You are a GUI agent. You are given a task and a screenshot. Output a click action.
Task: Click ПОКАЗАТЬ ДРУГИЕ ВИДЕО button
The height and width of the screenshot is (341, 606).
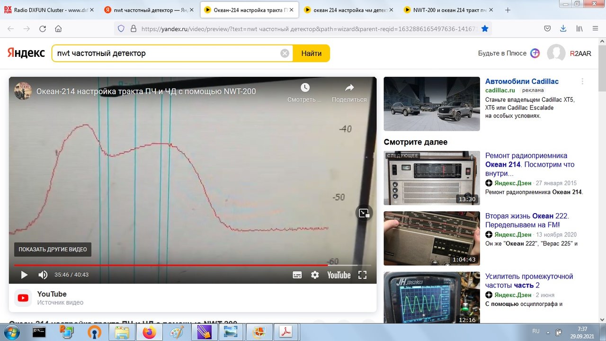click(x=53, y=249)
